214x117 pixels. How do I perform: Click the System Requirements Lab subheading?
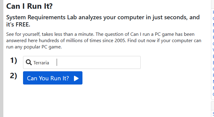(x=103, y=21)
